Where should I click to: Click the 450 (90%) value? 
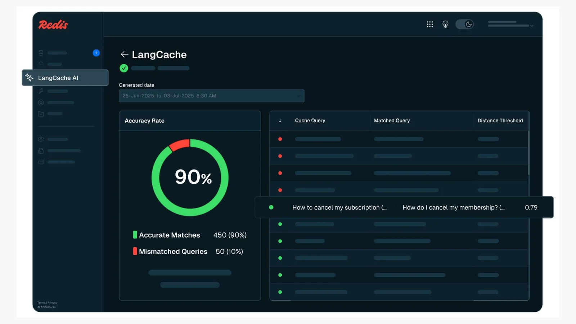pyautogui.click(x=230, y=235)
